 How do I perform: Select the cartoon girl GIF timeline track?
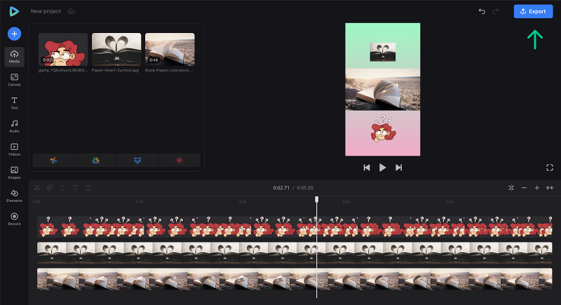[295, 226]
